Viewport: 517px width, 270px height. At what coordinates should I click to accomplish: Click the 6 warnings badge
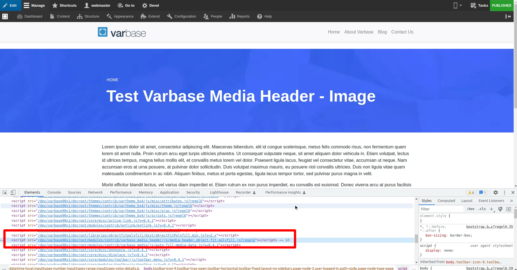(x=471, y=192)
